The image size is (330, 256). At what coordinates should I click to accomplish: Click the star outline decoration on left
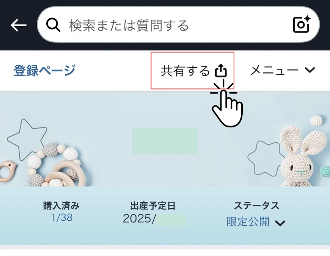27,140
